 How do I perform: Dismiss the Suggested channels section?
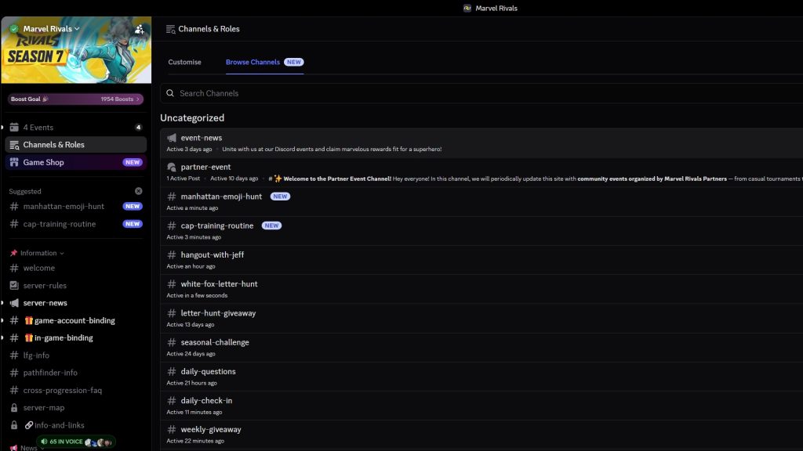(139, 190)
